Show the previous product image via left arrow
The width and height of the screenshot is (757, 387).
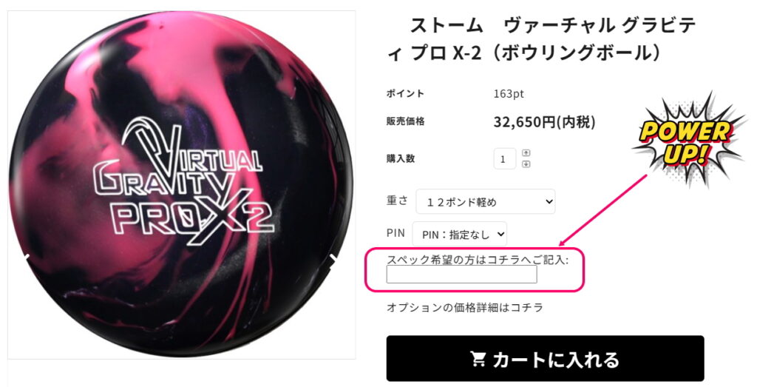[x=27, y=257]
